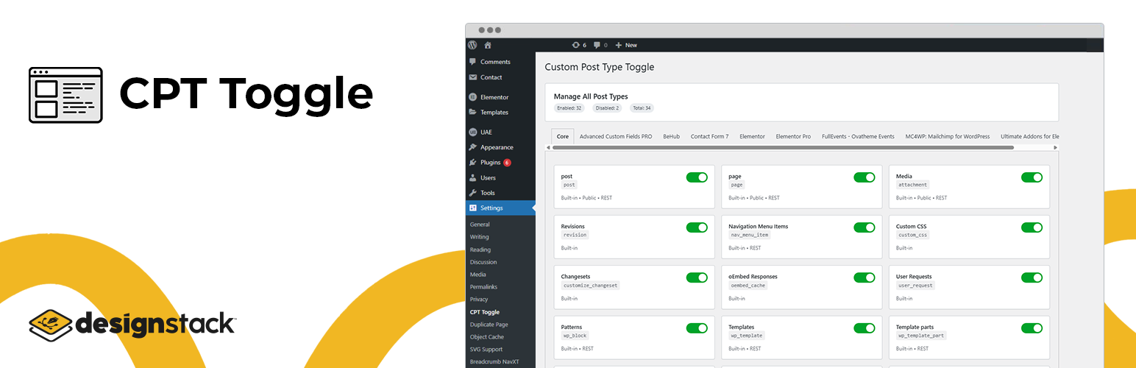Open the site home icon
Screen dimensions: 1136x368
(488, 45)
